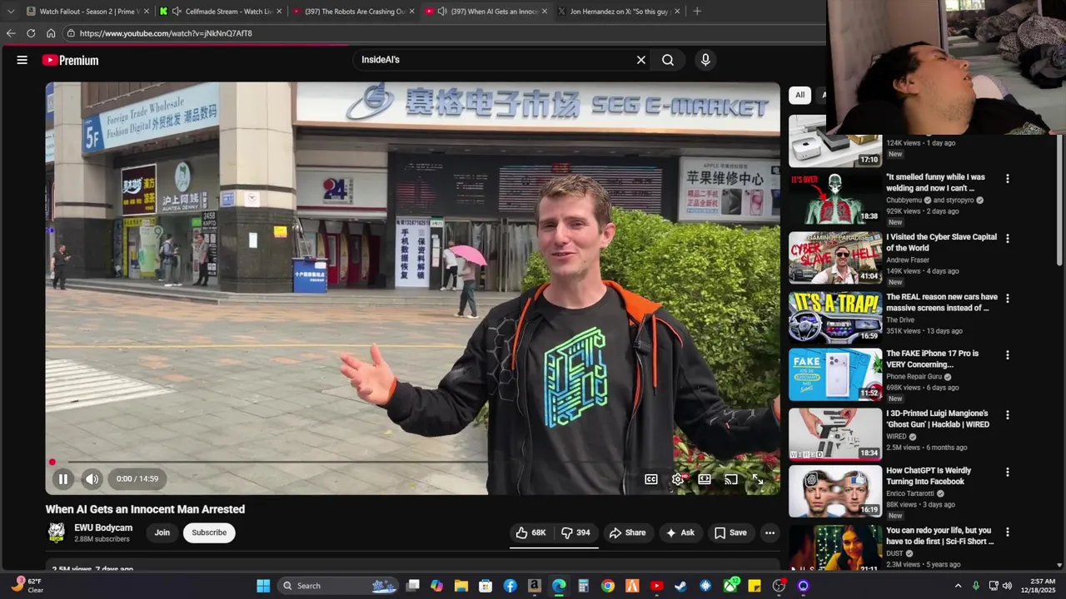
Task: Share the video with the Share button
Action: click(627, 532)
